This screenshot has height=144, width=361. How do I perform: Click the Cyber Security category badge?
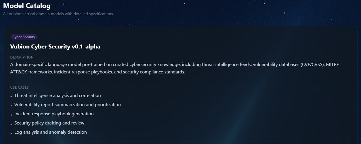24,37
